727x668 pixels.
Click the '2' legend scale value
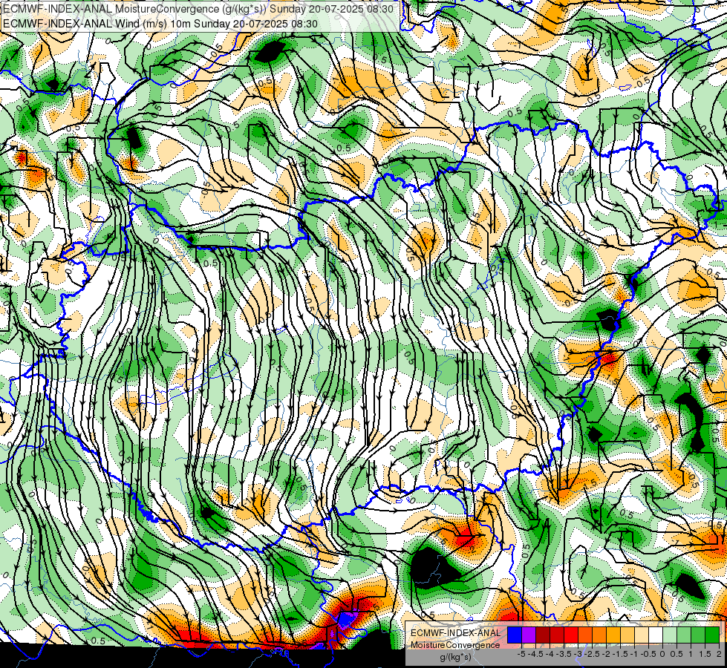point(719,654)
